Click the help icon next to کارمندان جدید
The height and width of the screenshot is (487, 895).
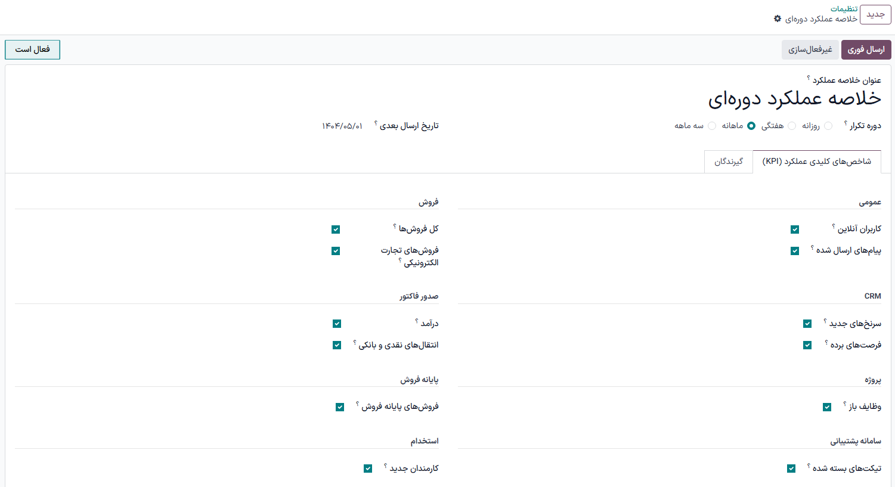point(385,466)
